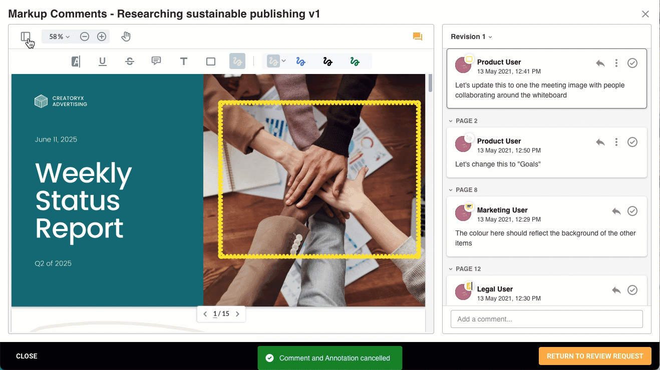Resolve the Marketing User comment
This screenshot has height=370, width=660.
(x=632, y=211)
